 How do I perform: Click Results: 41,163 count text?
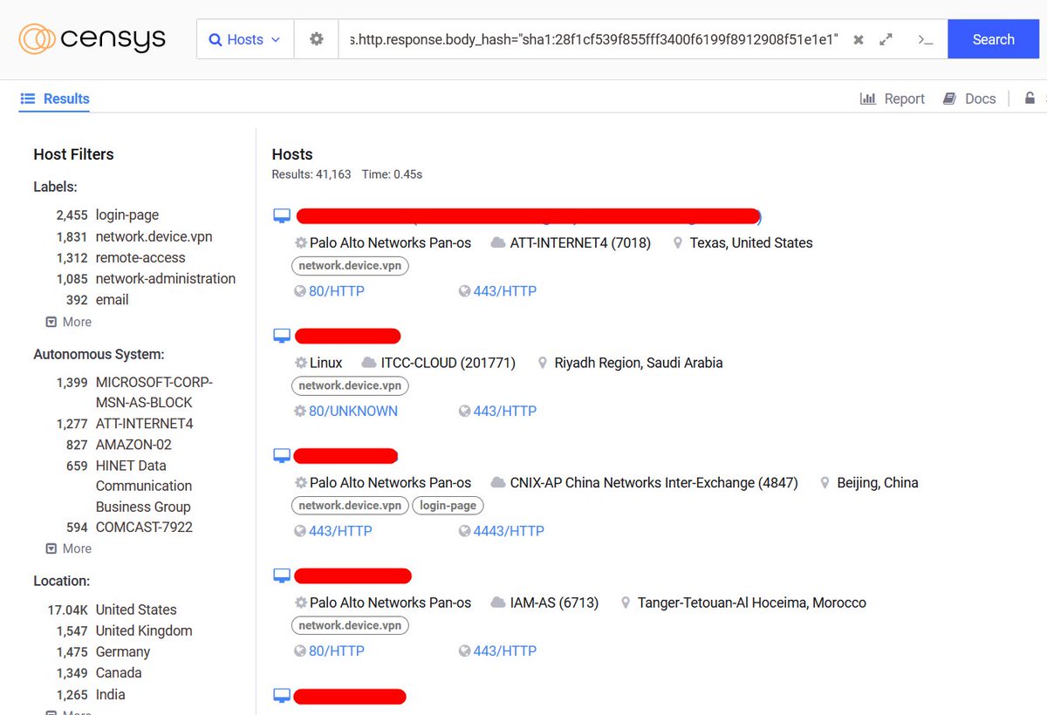pyautogui.click(x=311, y=174)
